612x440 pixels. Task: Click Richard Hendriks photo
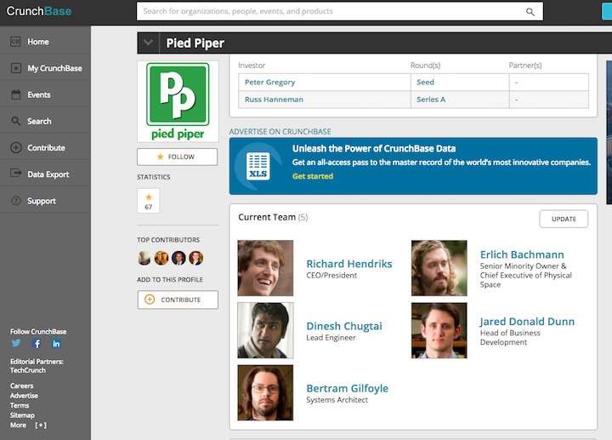tap(265, 268)
